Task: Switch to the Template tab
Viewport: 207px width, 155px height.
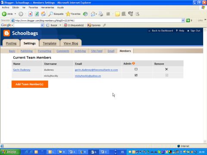Action: (x=50, y=43)
